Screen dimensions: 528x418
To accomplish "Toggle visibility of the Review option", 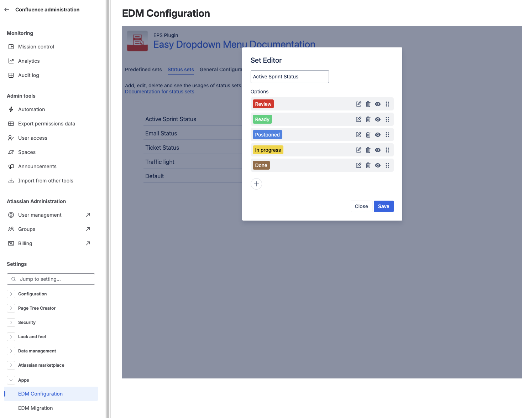I will click(x=378, y=104).
